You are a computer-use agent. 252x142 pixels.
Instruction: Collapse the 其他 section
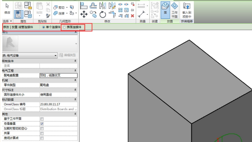pyautogui.click(x=75, y=114)
